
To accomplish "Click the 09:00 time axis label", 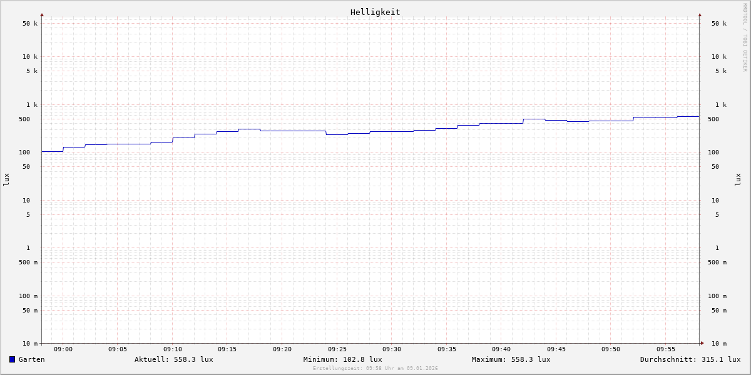I will point(63,349).
